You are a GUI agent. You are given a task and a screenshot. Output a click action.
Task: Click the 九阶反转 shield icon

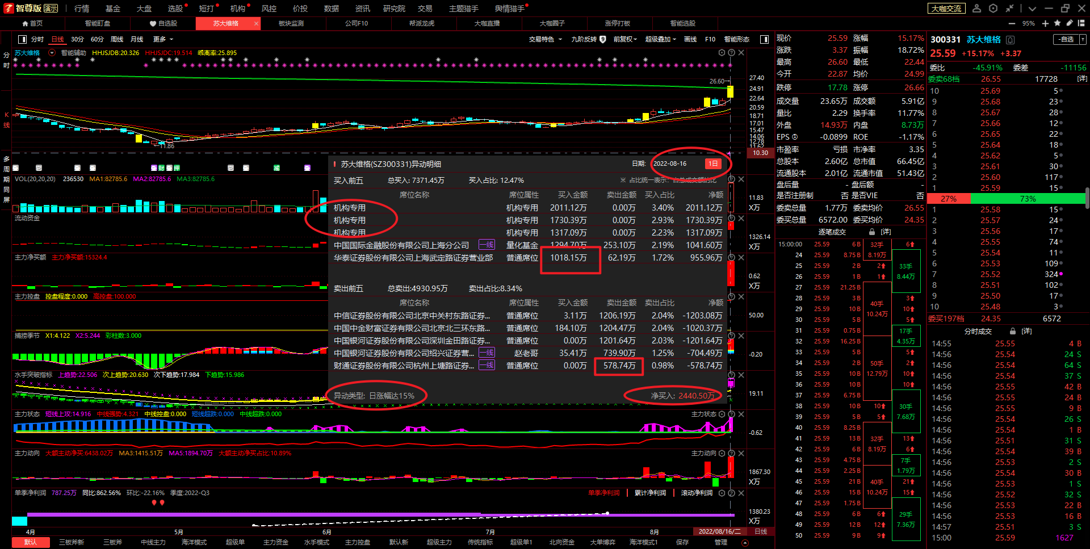[603, 39]
